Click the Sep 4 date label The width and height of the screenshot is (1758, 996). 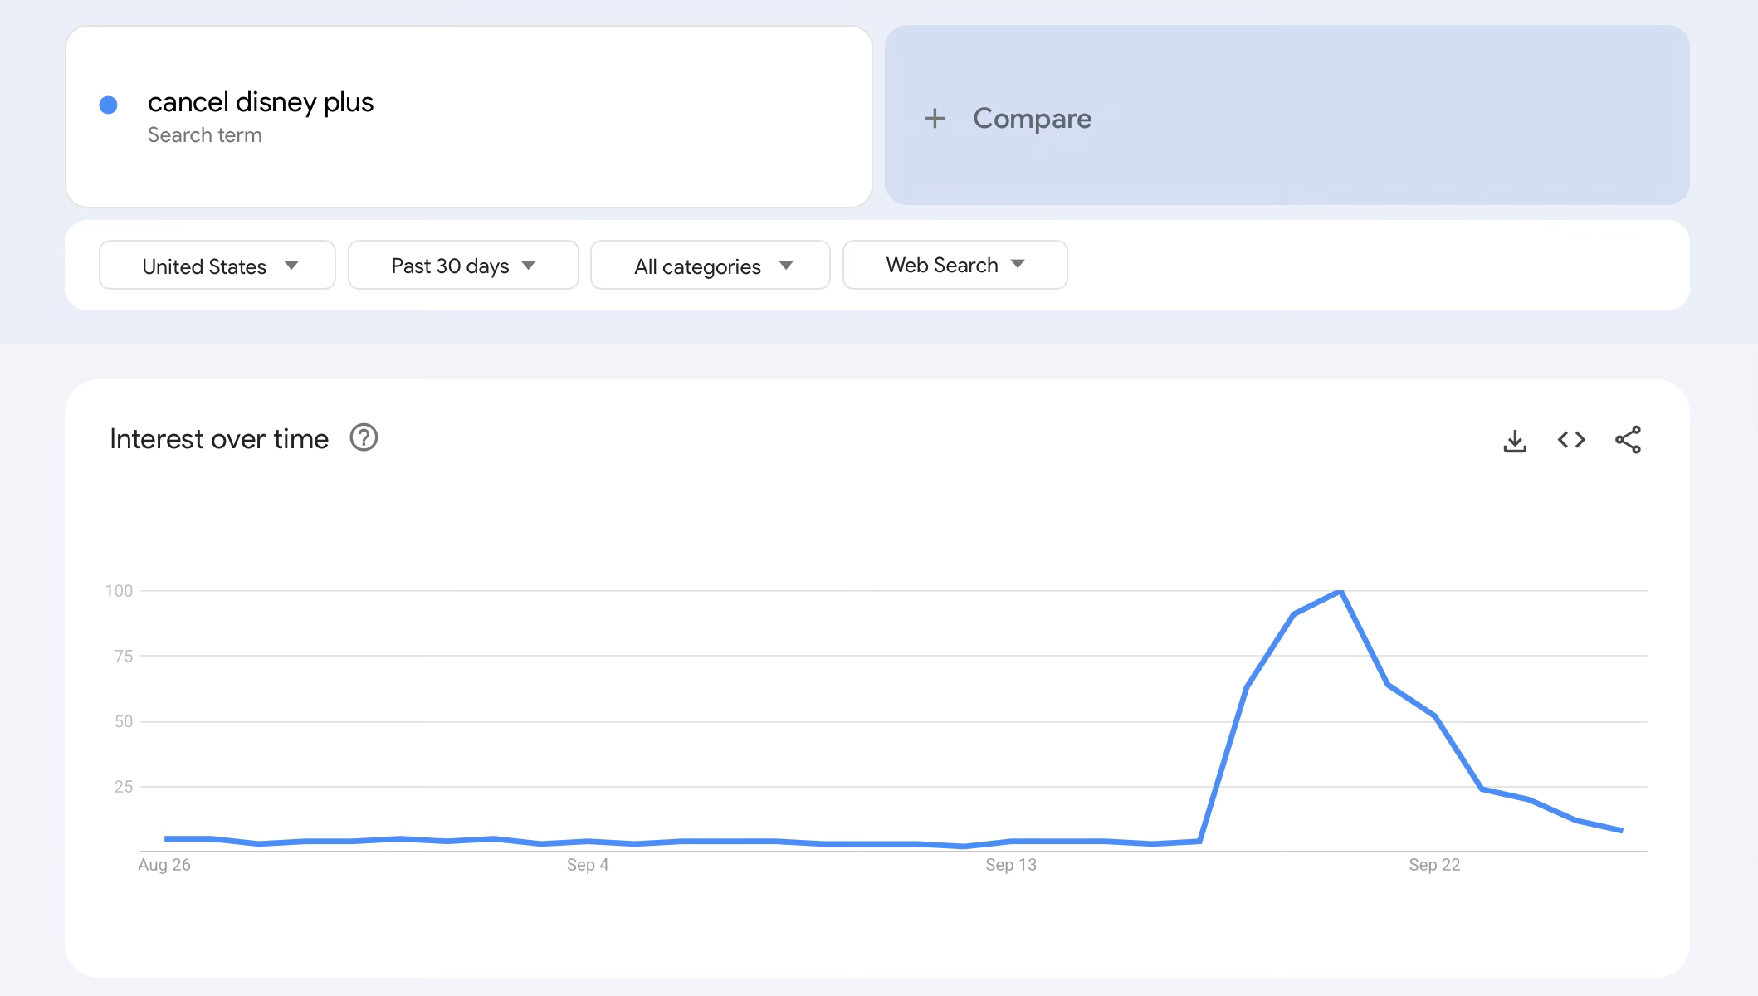[x=588, y=865]
